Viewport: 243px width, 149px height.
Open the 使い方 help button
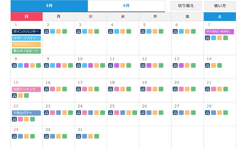[x=220, y=6]
